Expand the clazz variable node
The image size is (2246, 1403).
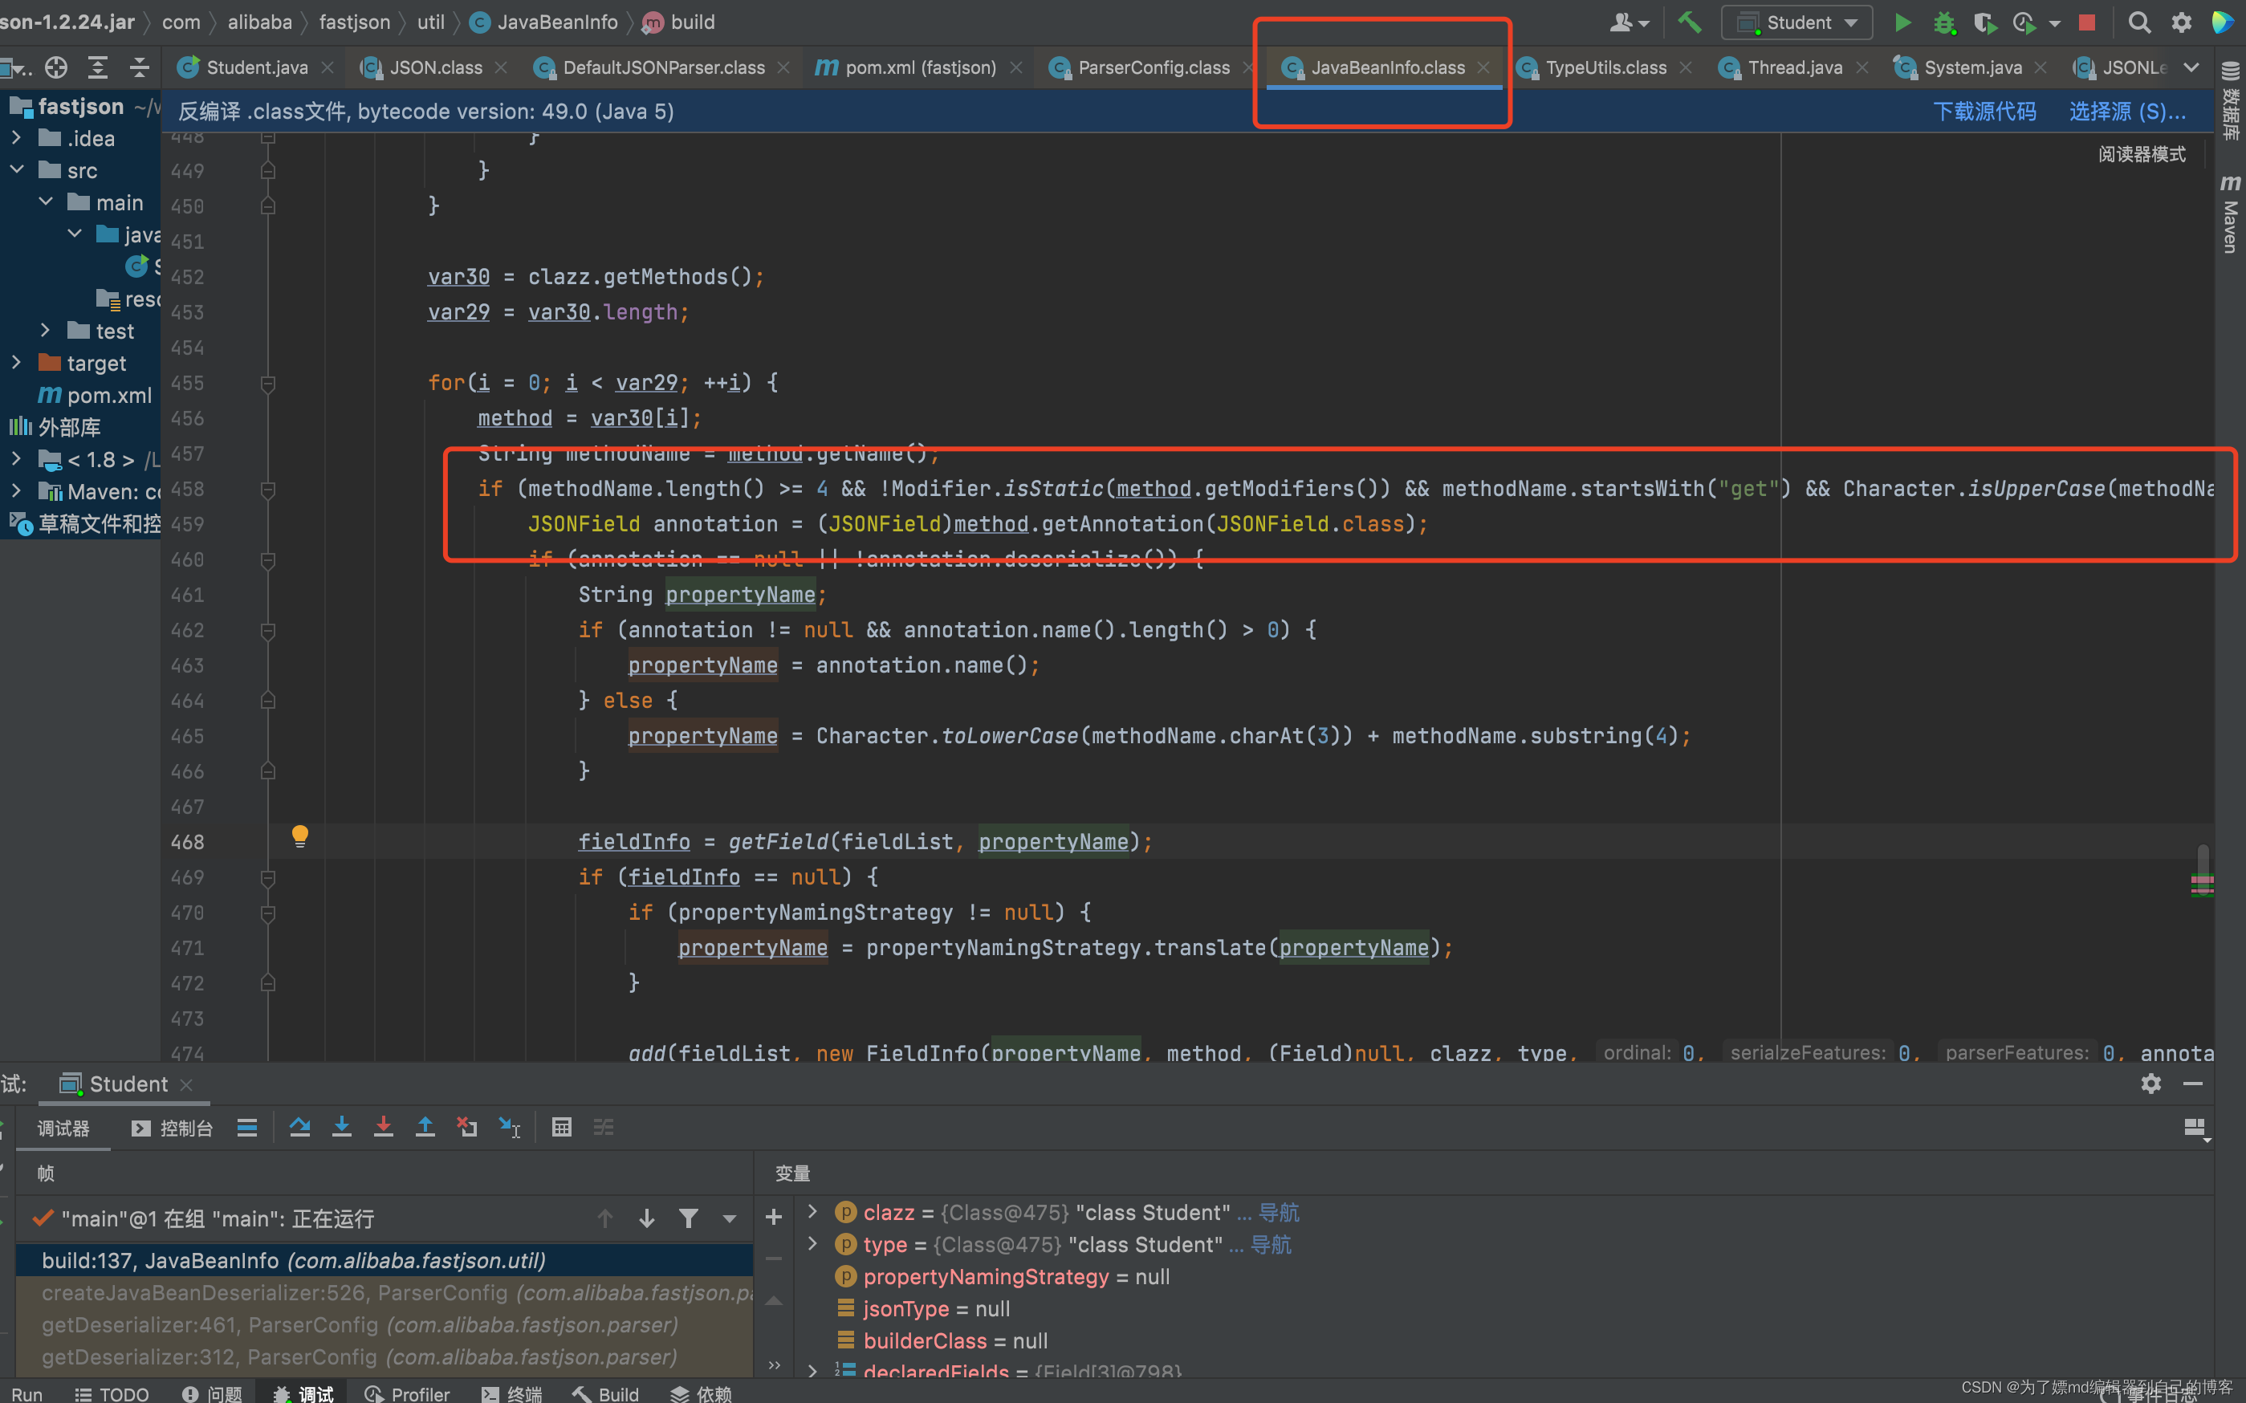pos(812,1211)
